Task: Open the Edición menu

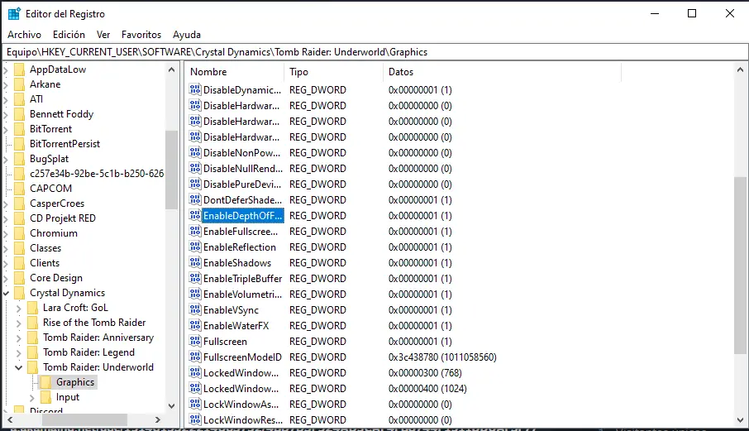Action: (69, 35)
